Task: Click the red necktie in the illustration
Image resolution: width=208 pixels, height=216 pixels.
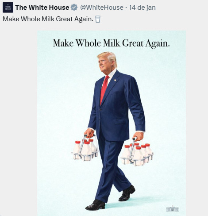Action: [104, 90]
